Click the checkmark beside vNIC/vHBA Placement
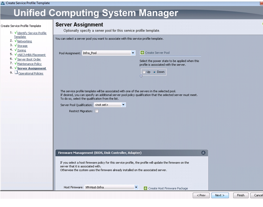Image resolution: width=263 pixels, height=207 pixels. [16, 54]
